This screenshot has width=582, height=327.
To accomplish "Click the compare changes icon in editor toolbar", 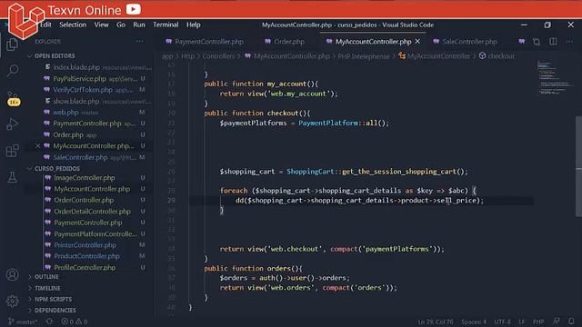I will coord(537,42).
